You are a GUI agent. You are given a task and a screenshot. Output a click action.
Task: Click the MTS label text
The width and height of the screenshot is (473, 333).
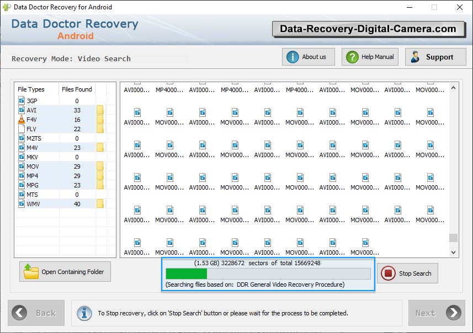32,195
